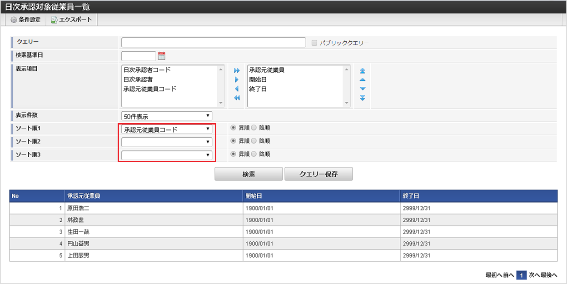This screenshot has height=284, width=567.
Task: Open the 表示件数 50件表示 dropdown
Action: (x=167, y=116)
